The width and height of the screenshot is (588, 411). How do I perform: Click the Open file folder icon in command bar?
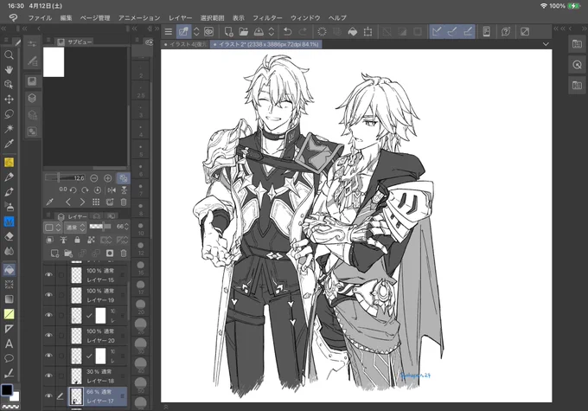click(244, 32)
